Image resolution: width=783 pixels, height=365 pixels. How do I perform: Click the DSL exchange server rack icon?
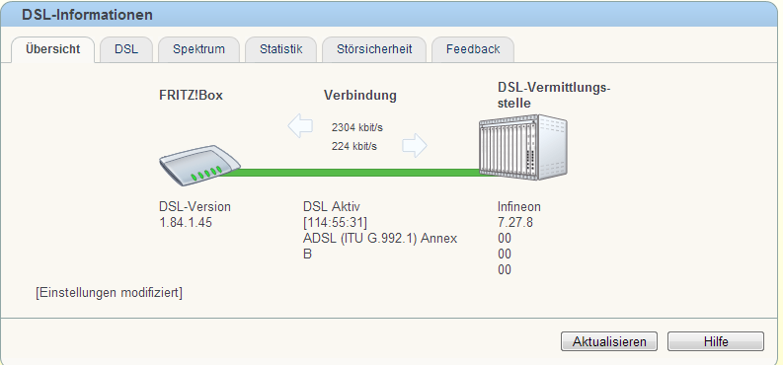coord(523,147)
